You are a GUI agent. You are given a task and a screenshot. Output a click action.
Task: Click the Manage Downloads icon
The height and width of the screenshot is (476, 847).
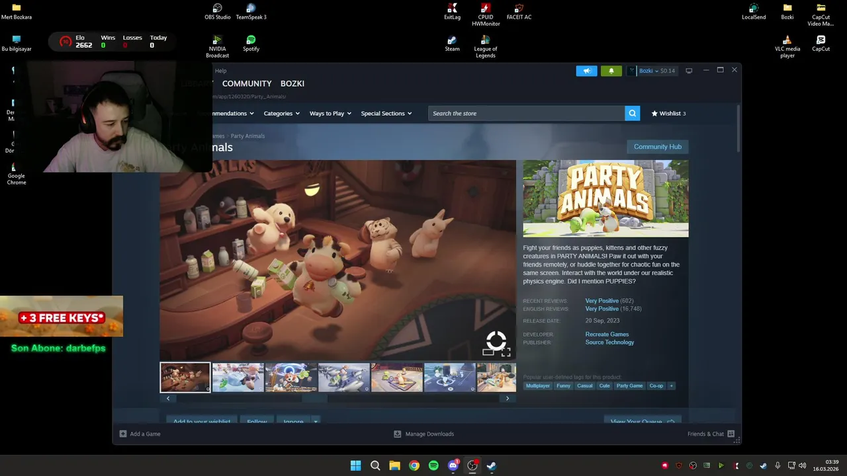tap(398, 434)
